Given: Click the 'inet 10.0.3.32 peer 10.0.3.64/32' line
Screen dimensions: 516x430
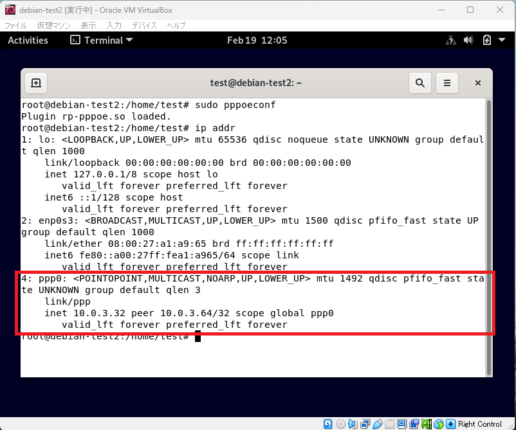Looking at the screenshot, I should (x=189, y=312).
